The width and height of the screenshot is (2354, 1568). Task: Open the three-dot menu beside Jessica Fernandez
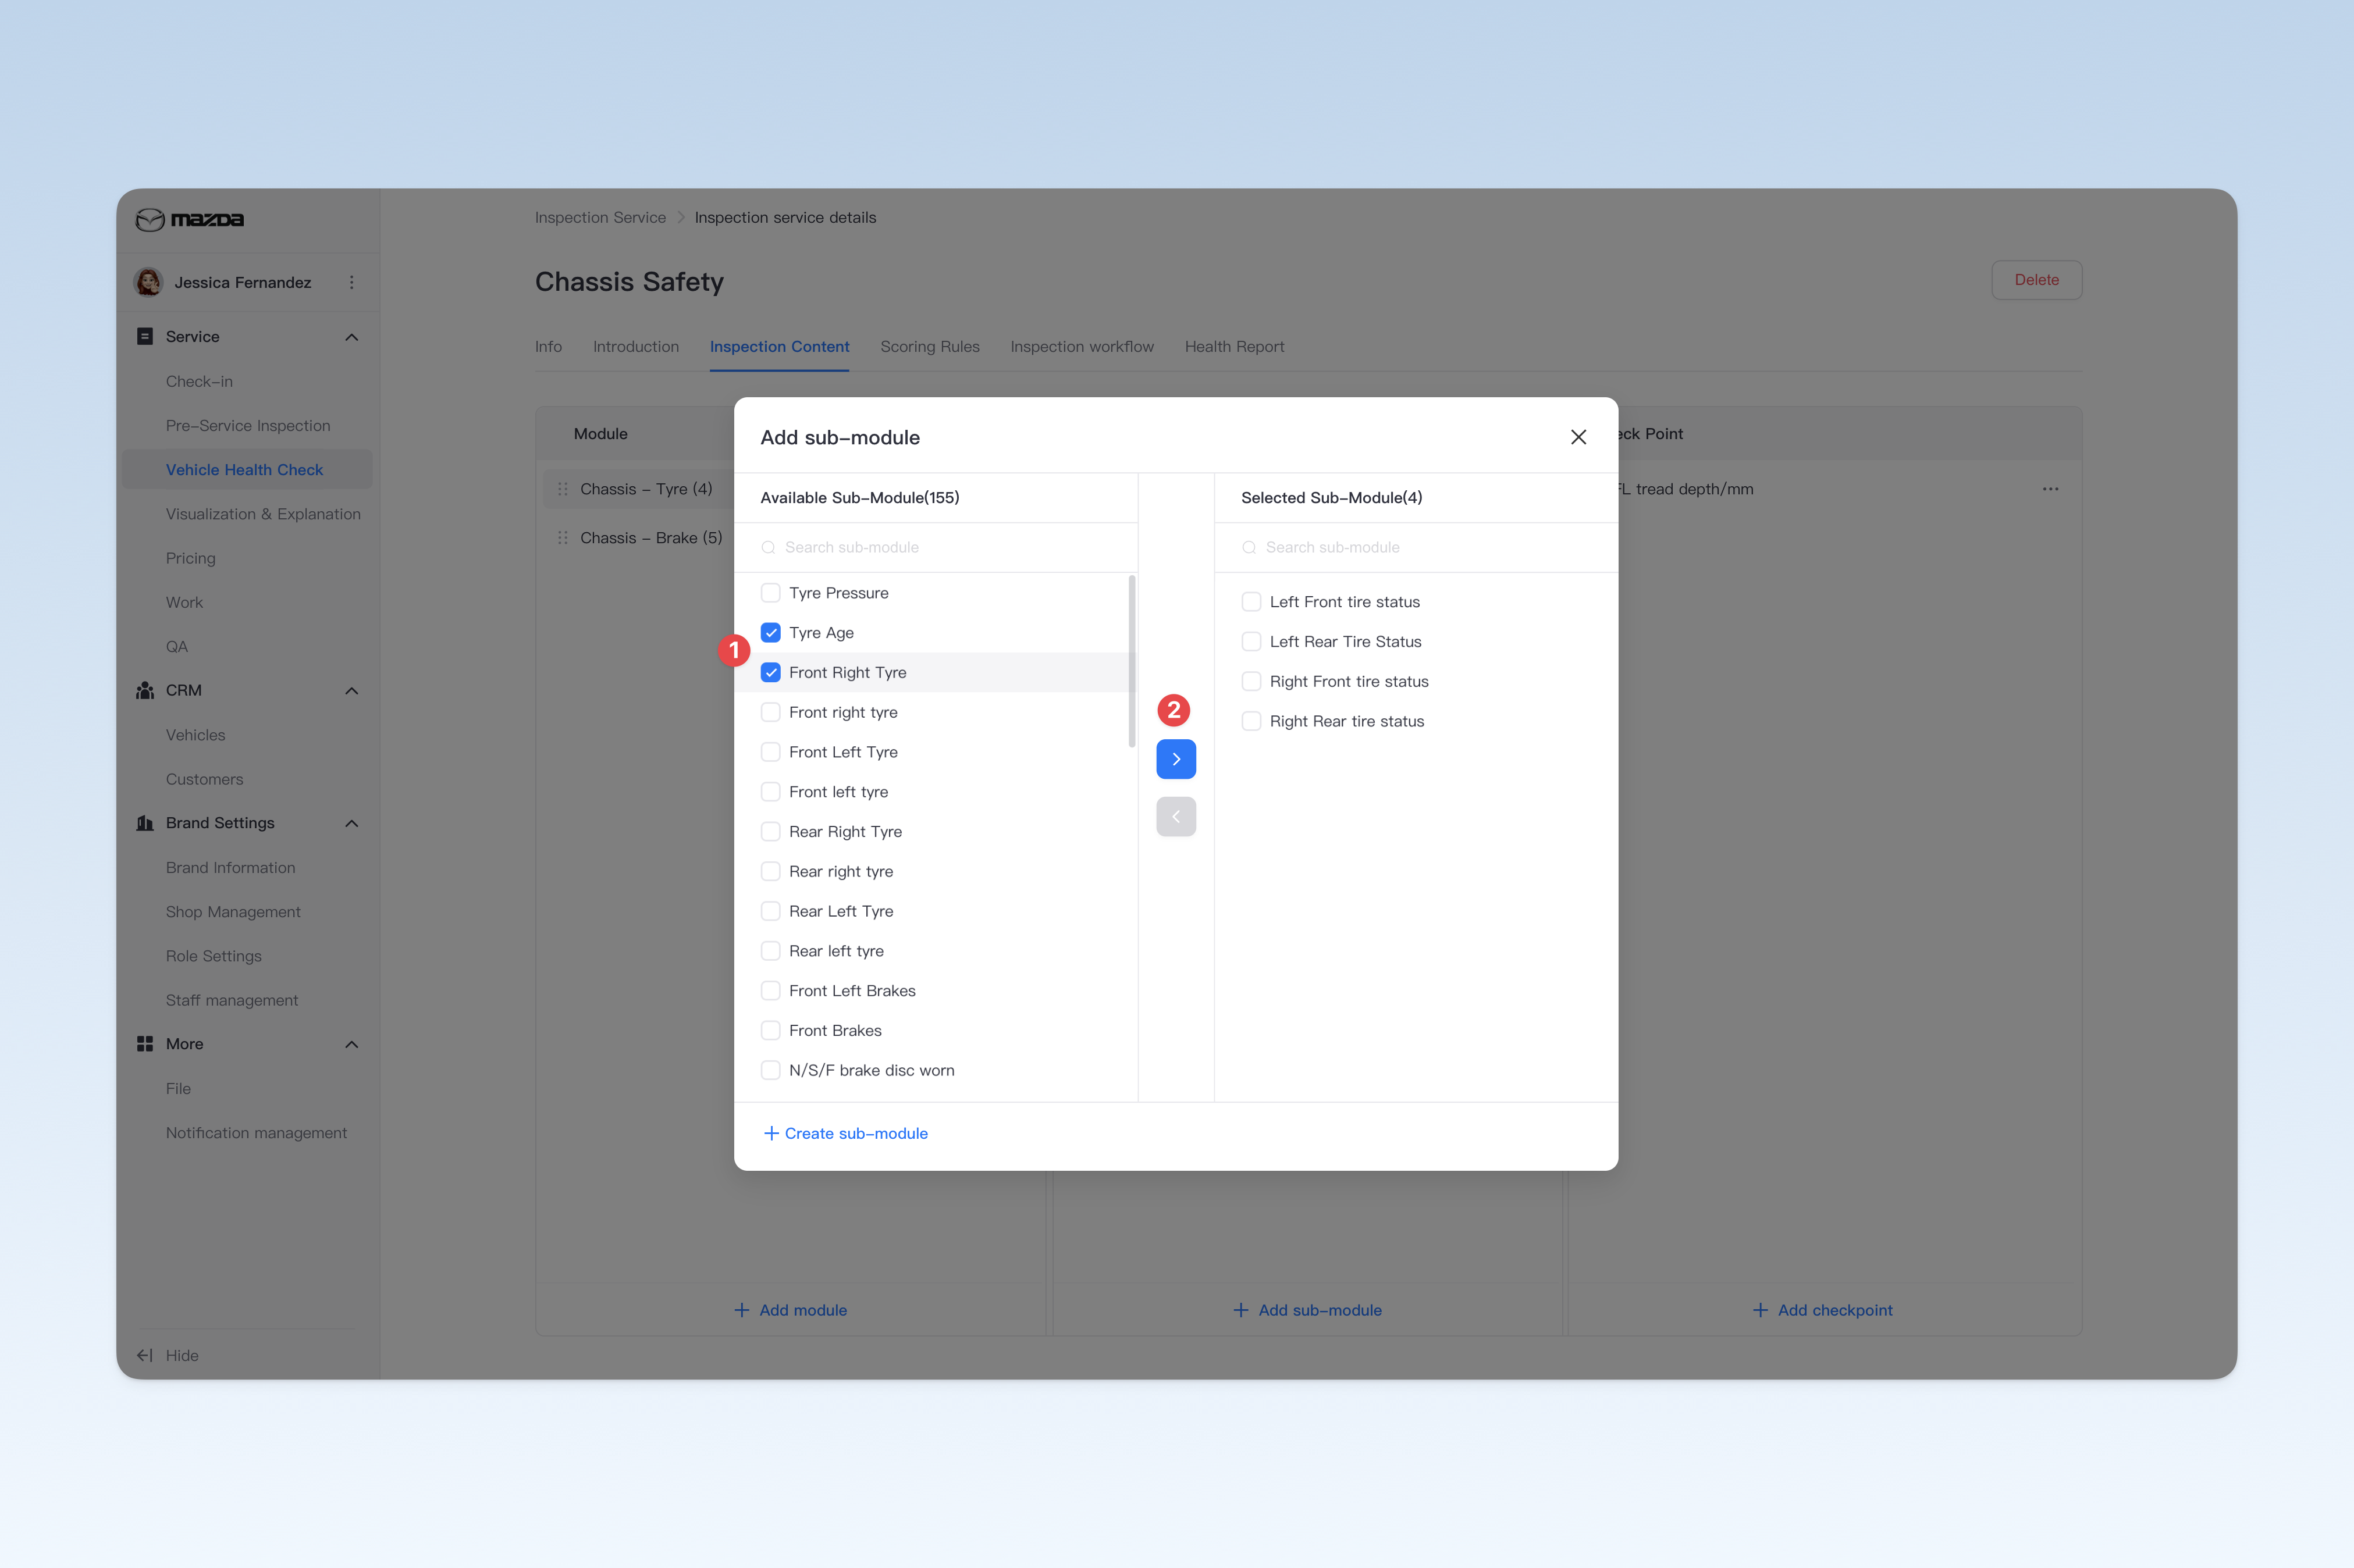coord(351,283)
